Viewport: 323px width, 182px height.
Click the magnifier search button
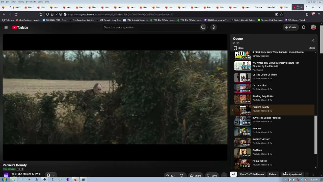coord(203,27)
